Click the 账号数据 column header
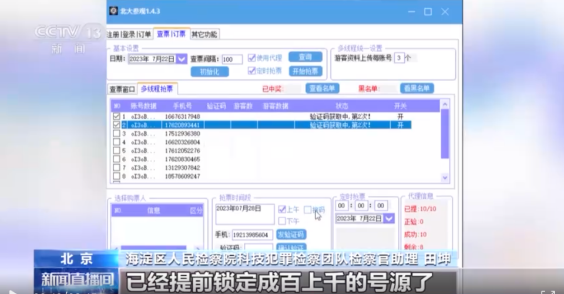The image size is (564, 294). click(143, 106)
